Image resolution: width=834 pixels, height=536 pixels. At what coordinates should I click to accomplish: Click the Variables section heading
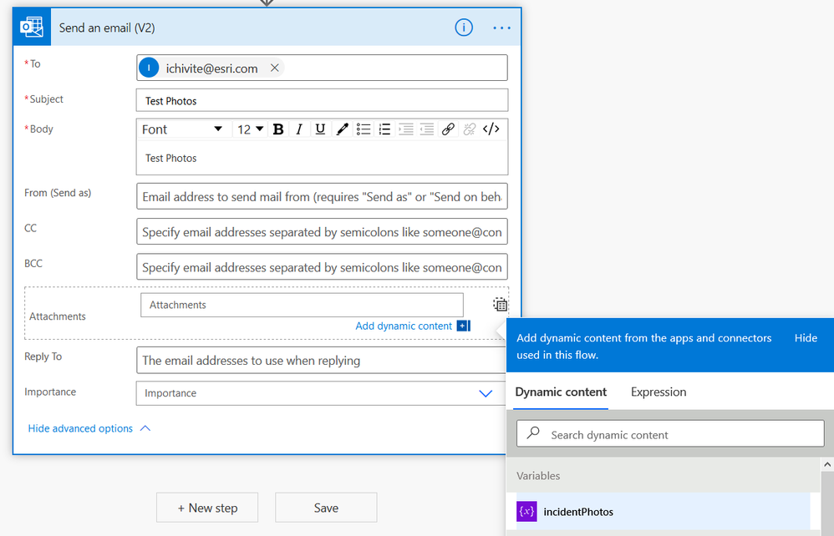tap(538, 476)
